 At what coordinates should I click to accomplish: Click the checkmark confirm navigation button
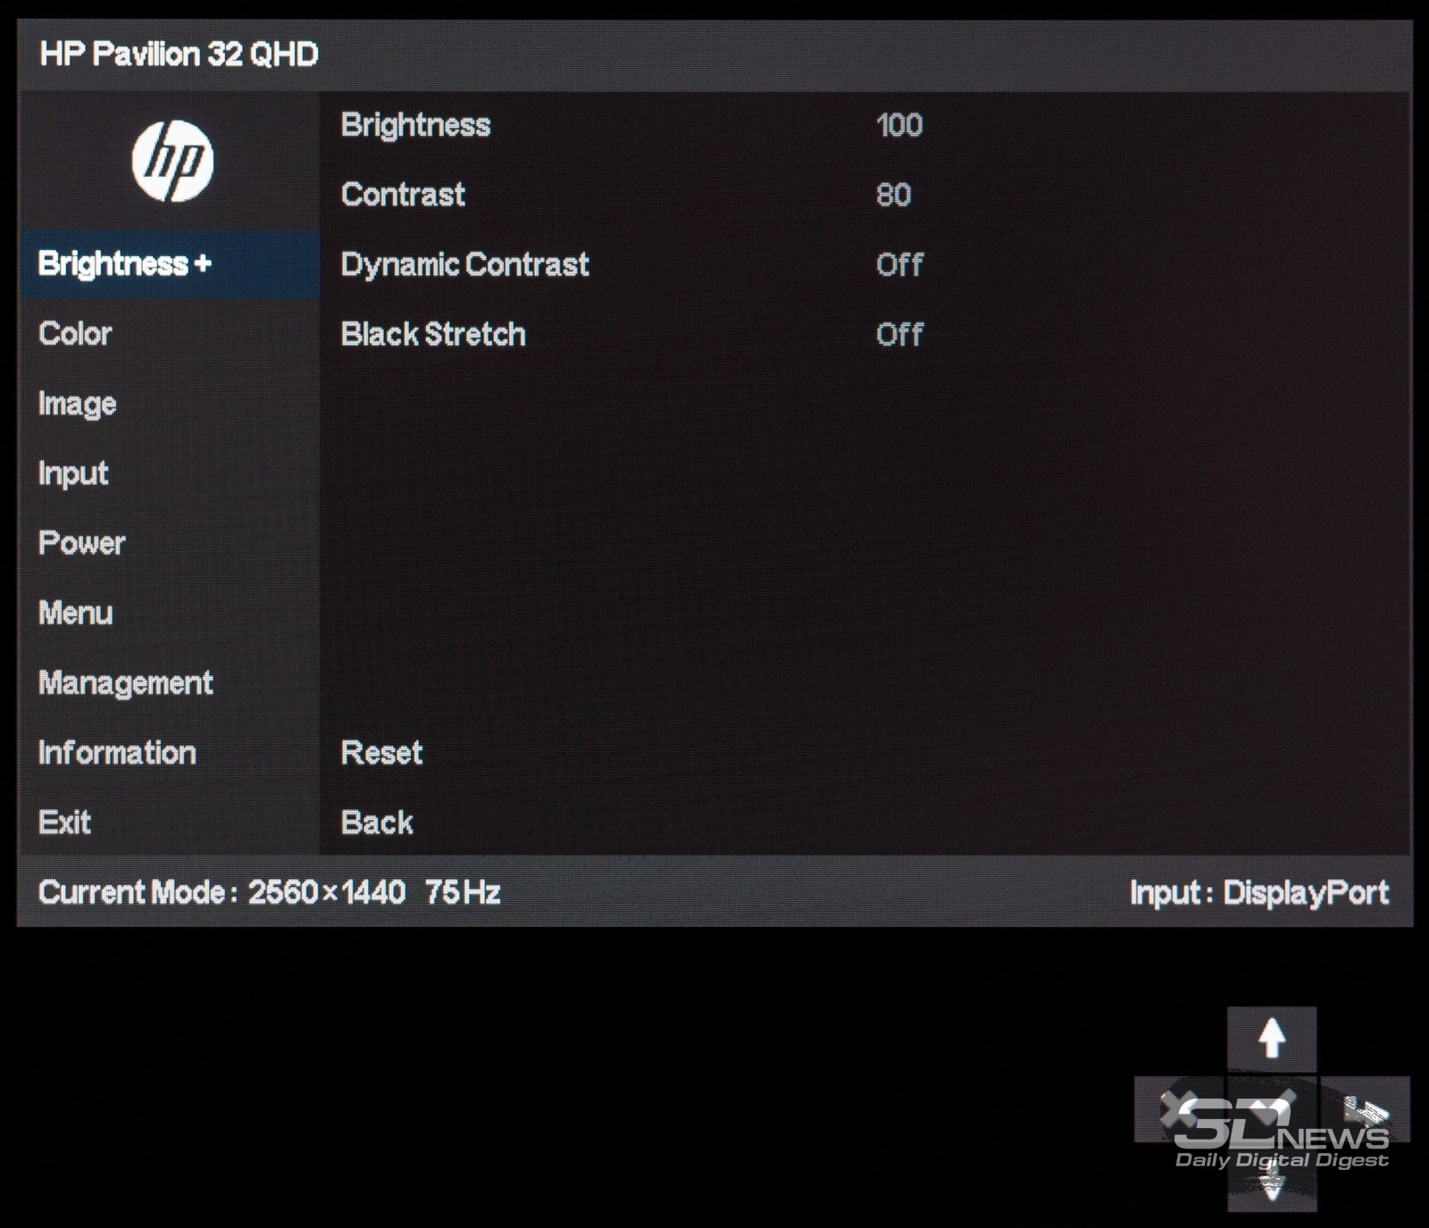tap(1271, 1109)
